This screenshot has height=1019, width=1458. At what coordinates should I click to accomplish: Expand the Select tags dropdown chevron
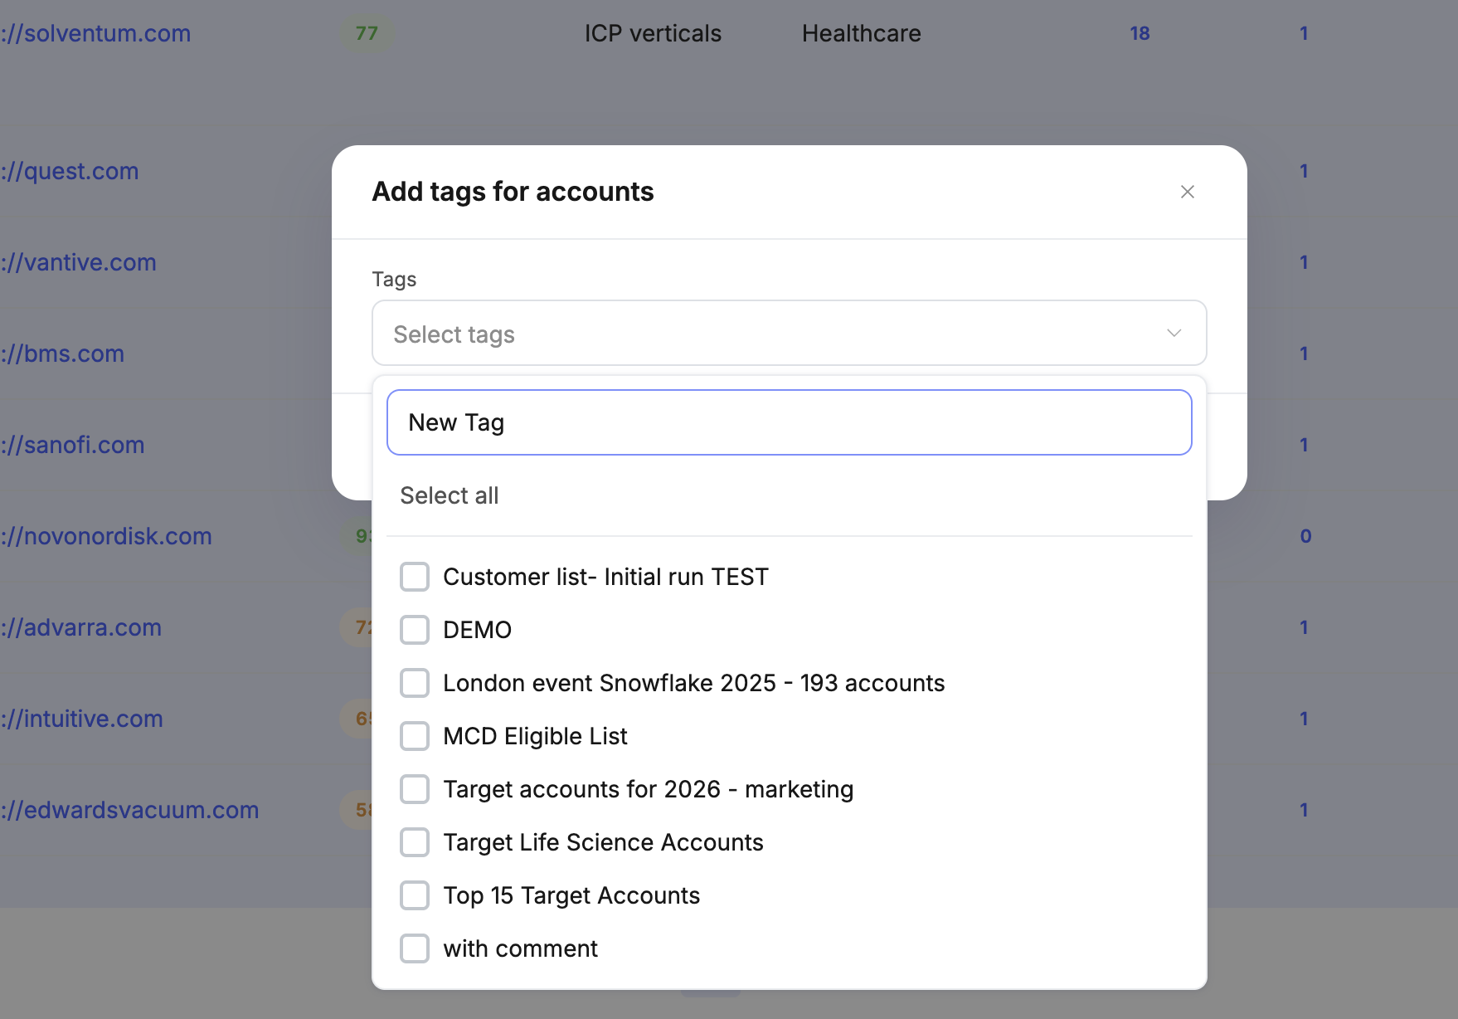click(x=1174, y=334)
